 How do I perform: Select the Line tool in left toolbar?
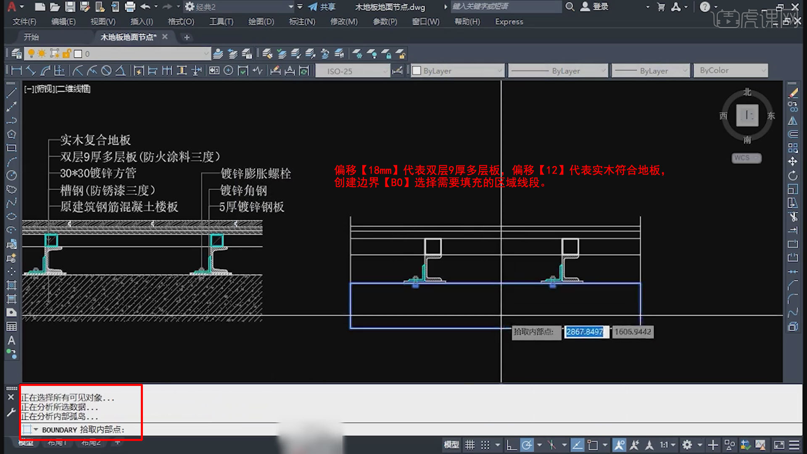(x=11, y=93)
